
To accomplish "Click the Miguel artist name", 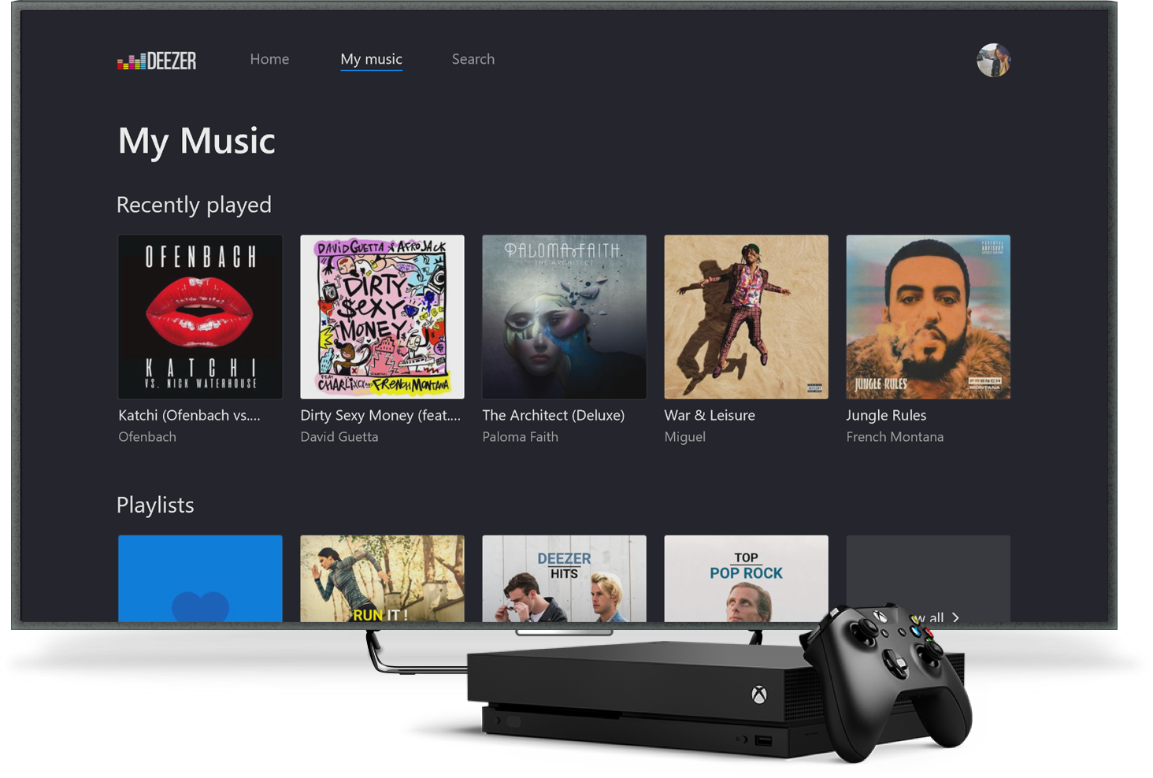I will pyautogui.click(x=684, y=437).
